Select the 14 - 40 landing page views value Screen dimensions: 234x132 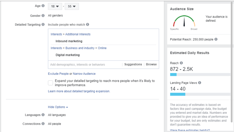coord(177,89)
